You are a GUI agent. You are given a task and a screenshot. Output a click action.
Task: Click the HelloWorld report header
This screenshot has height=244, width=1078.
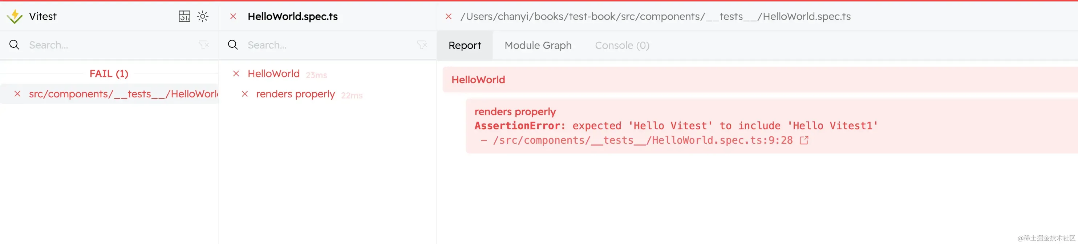pyautogui.click(x=760, y=80)
